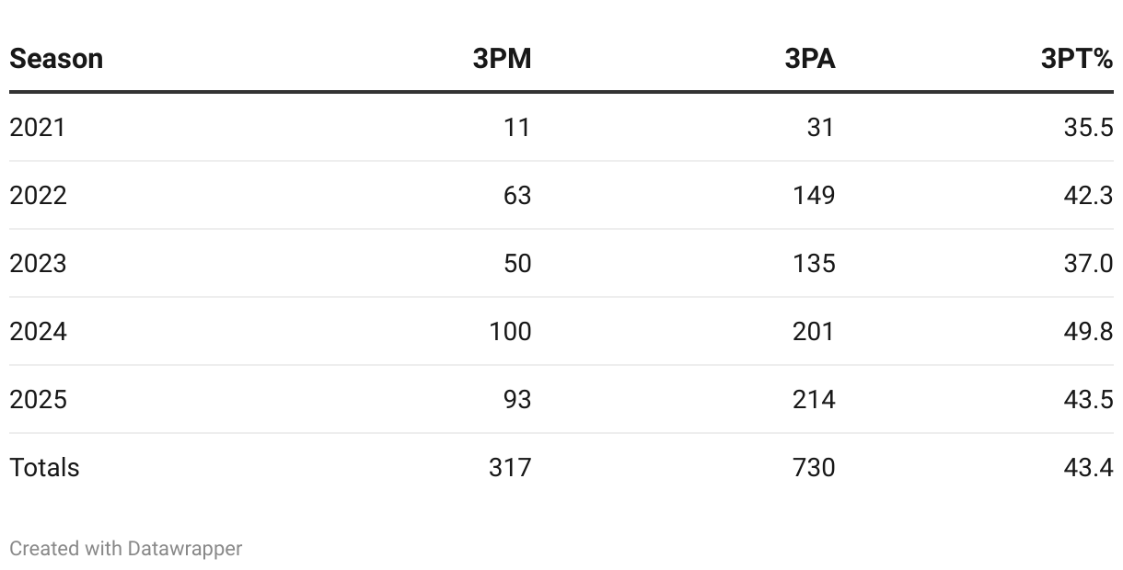
Task: Select the 3PT% column header
Action: 1077,59
